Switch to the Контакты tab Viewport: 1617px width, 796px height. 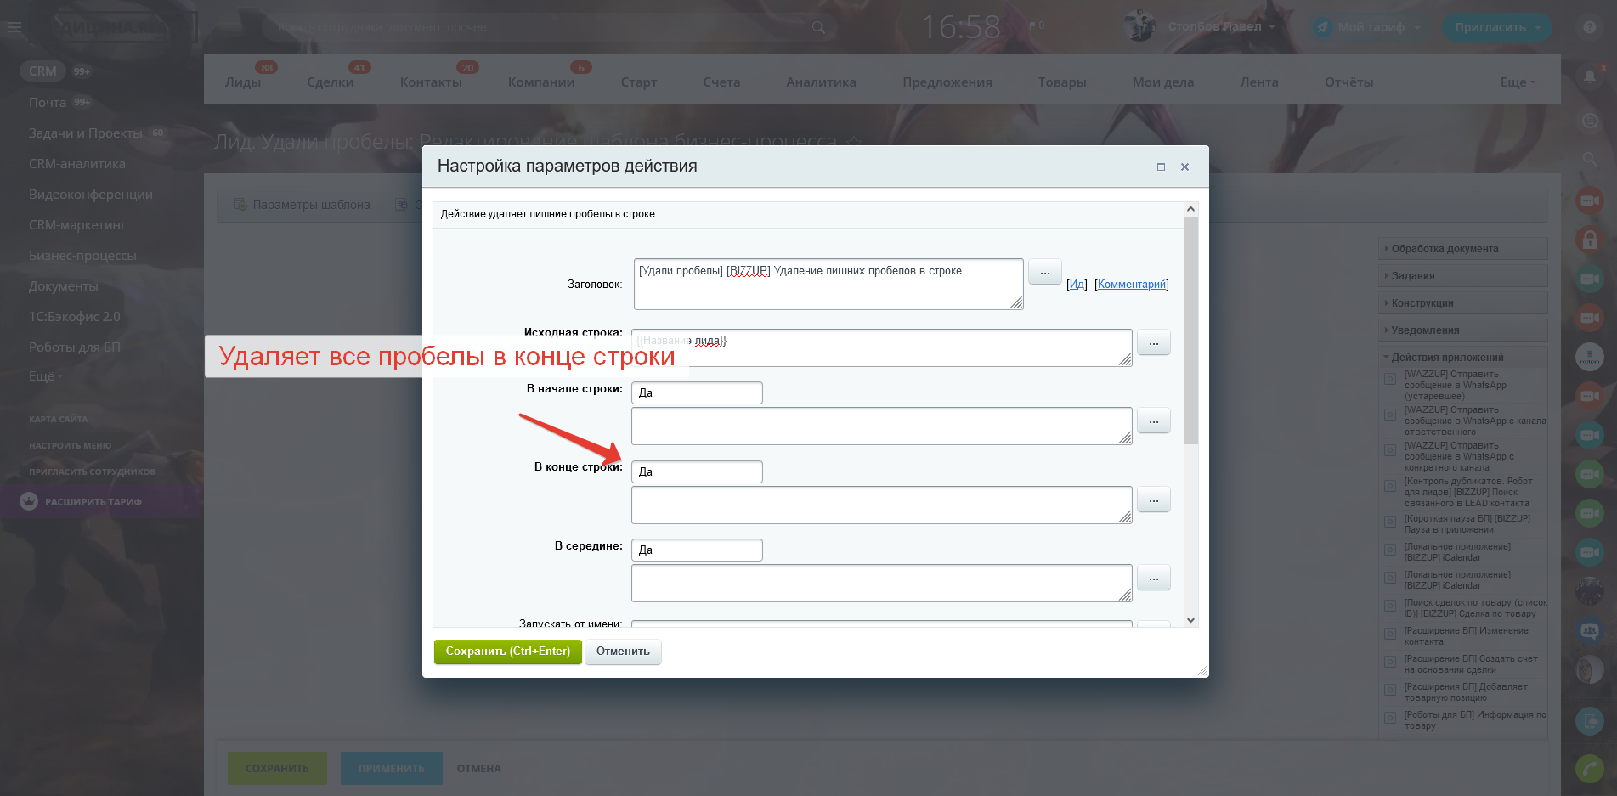[x=431, y=82]
